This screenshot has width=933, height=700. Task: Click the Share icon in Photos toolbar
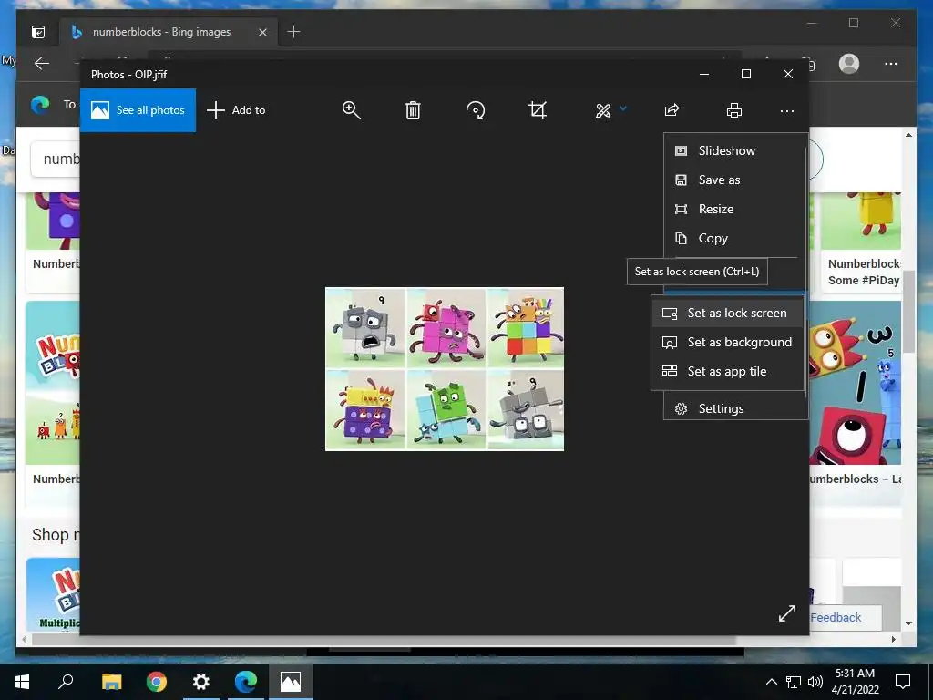click(x=672, y=110)
